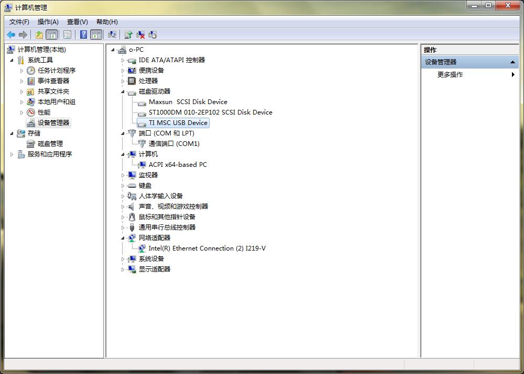Click the 共享文件夹 icon
Viewport: 524px width, 374px height.
click(x=31, y=92)
